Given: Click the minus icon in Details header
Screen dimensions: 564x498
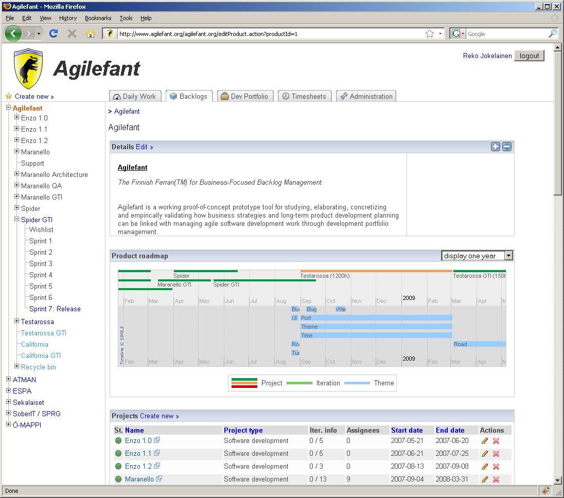Looking at the screenshot, I should (x=507, y=147).
